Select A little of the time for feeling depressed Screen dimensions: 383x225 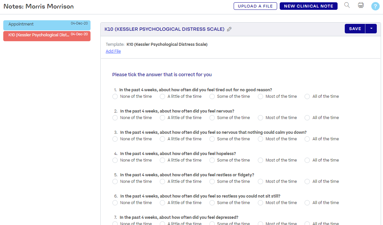162,223
